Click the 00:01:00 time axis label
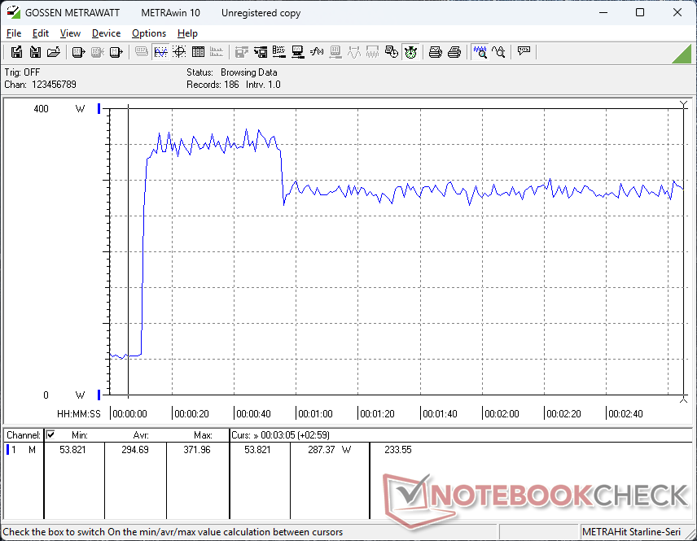 315,413
